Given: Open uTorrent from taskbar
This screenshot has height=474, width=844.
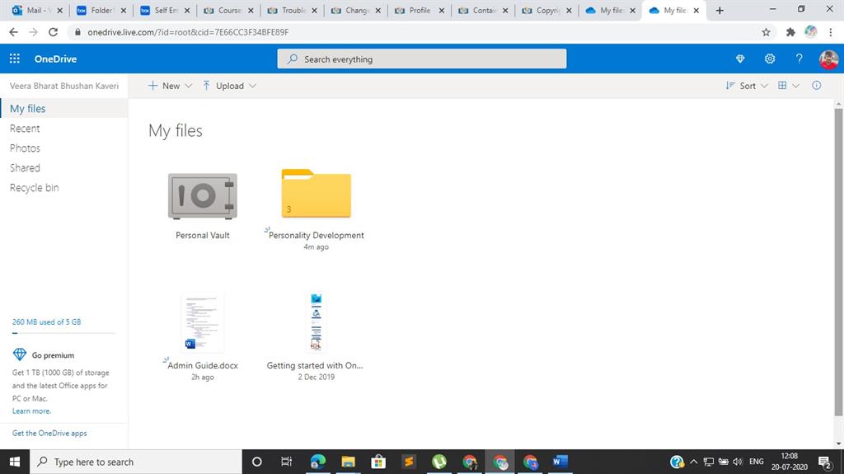Looking at the screenshot, I should pos(439,462).
